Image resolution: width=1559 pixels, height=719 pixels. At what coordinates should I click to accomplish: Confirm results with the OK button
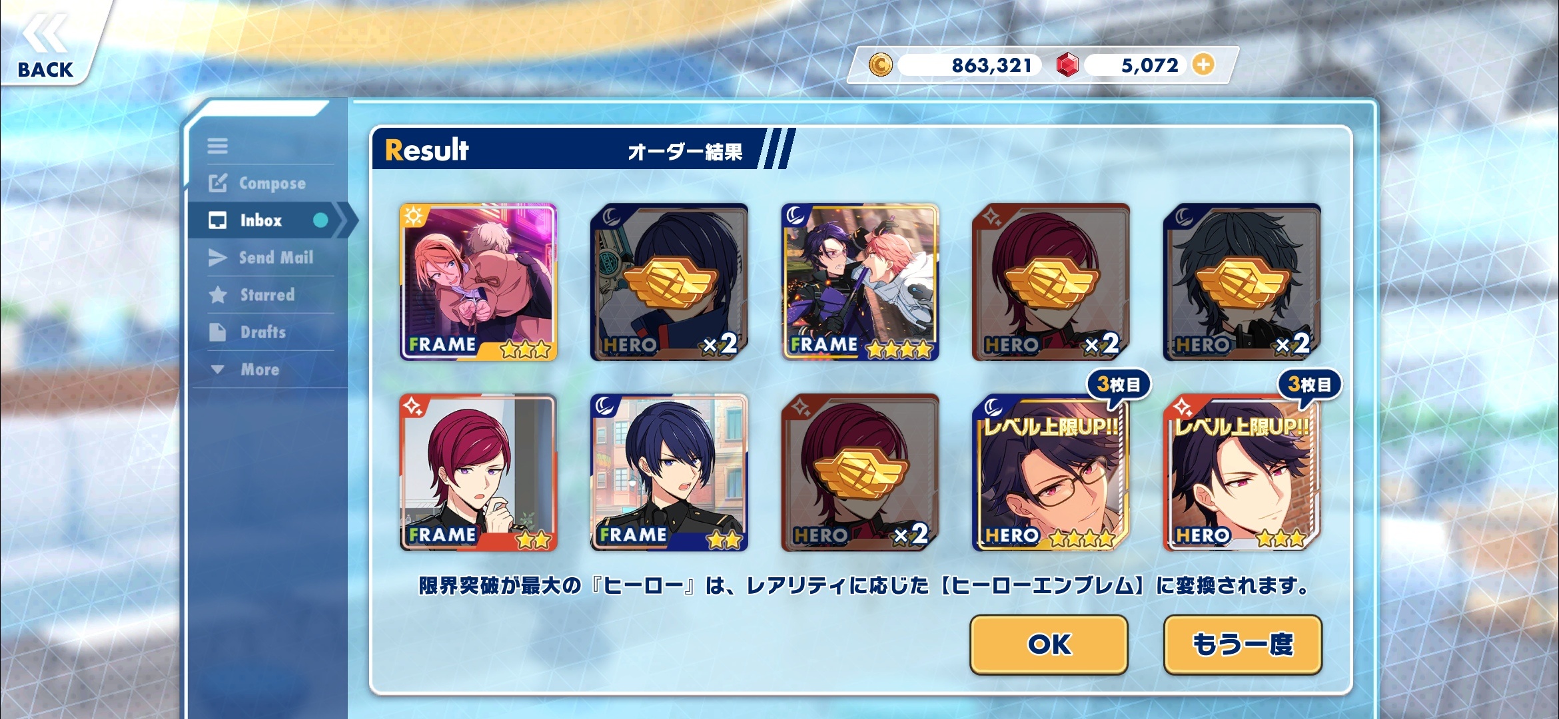(x=1049, y=644)
